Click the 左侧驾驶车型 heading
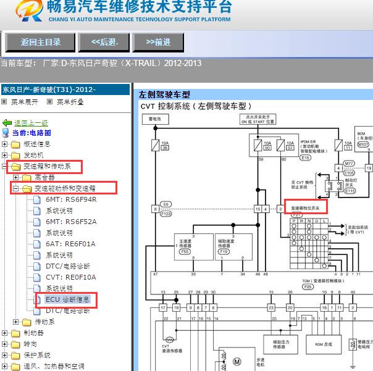The image size is (373, 371). (x=164, y=94)
